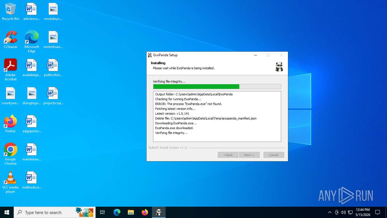Open the taskbar clock and calendar
Viewport: 387px width, 218px height.
(x=363, y=212)
